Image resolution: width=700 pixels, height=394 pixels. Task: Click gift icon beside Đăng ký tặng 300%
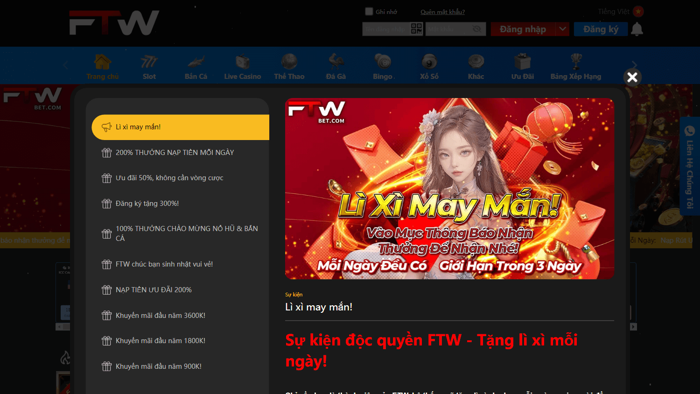click(107, 204)
